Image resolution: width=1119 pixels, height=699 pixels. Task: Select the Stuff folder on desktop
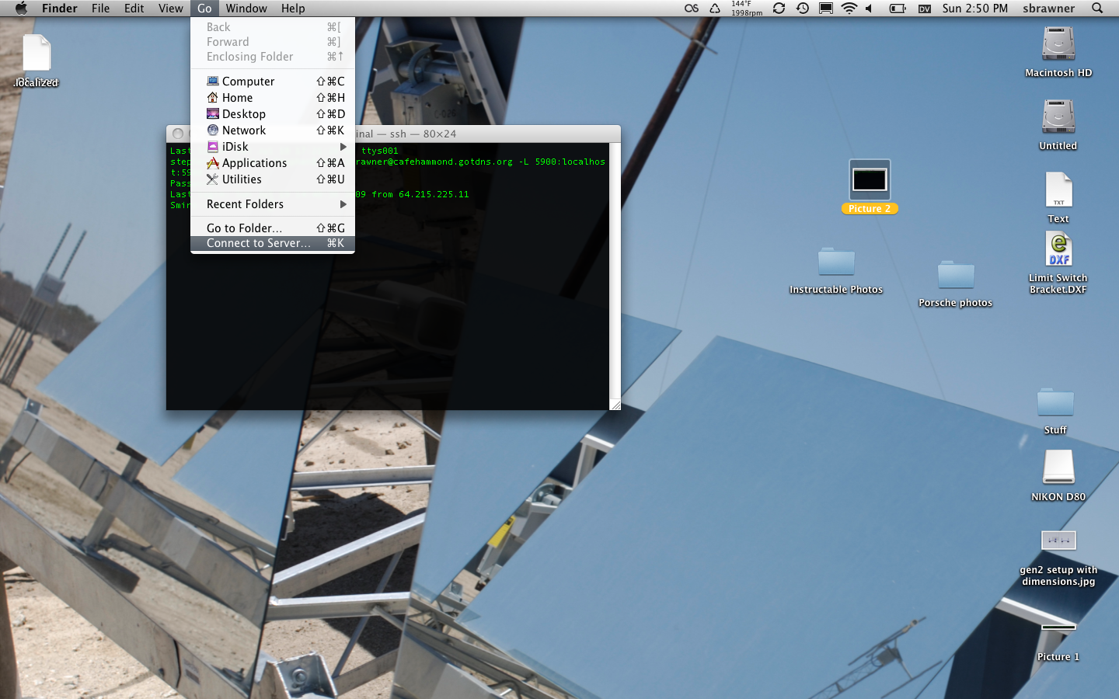pos(1055,402)
